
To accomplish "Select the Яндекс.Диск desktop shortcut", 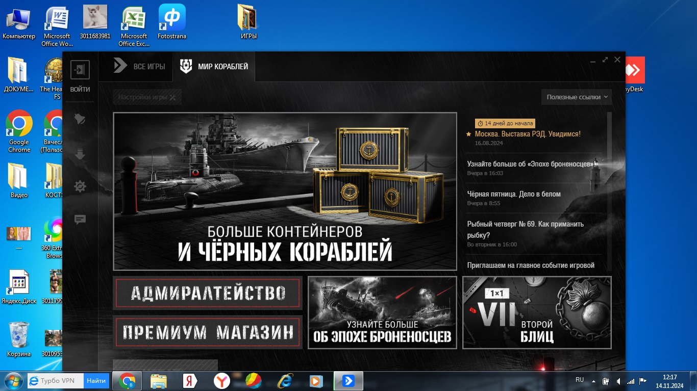I will pyautogui.click(x=19, y=287).
